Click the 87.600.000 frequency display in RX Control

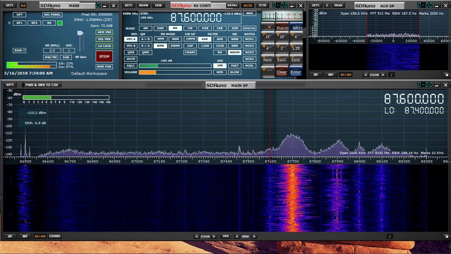[x=196, y=18]
